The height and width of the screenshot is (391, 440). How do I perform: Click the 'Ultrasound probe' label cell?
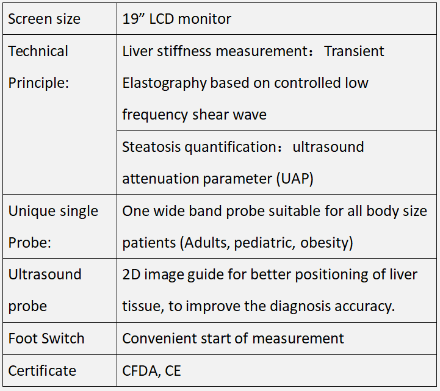[x=60, y=290]
